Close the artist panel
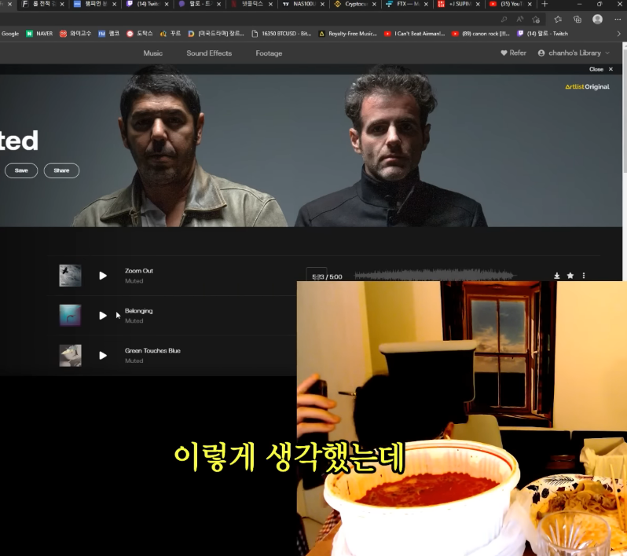Viewport: 627px width, 556px height. (x=601, y=69)
